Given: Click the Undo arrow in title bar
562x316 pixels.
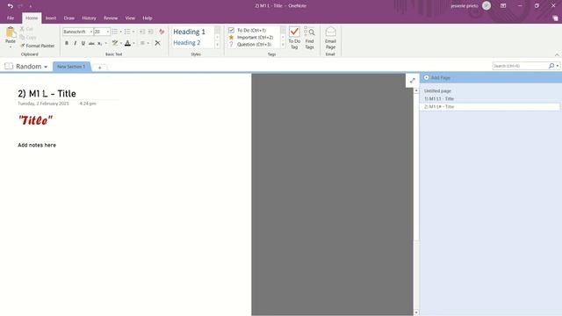Looking at the screenshot, I should (10, 6).
